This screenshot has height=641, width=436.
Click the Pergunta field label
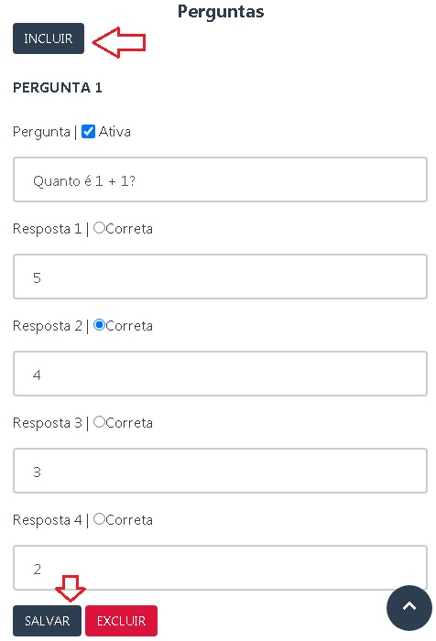[x=42, y=132]
